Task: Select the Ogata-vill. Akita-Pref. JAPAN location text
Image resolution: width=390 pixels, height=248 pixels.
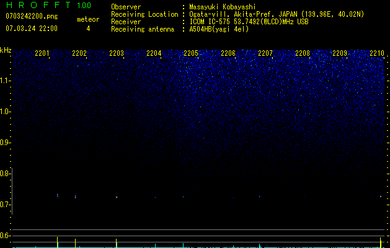Action: click(277, 14)
